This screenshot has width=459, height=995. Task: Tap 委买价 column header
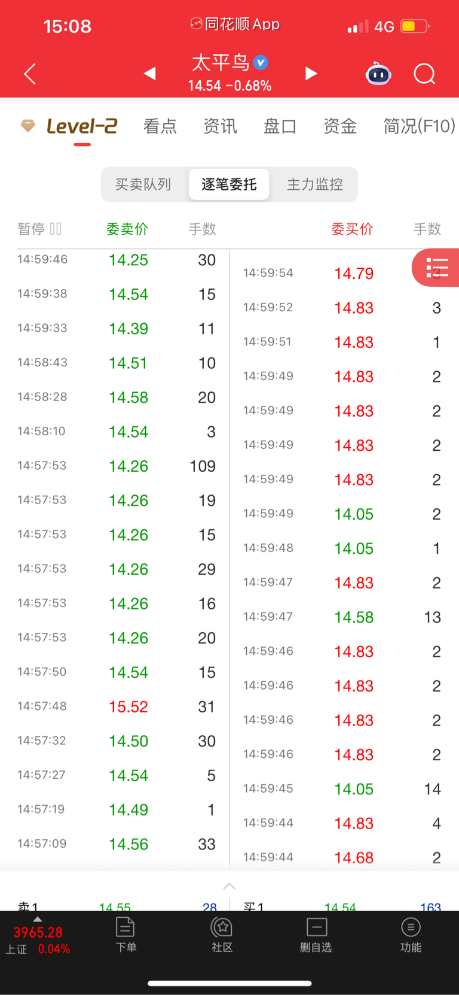click(353, 229)
